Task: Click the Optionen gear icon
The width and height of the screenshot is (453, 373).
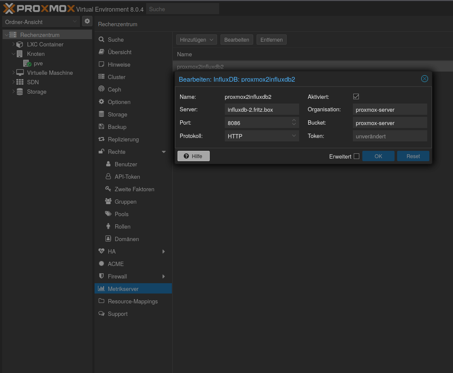Action: [101, 102]
